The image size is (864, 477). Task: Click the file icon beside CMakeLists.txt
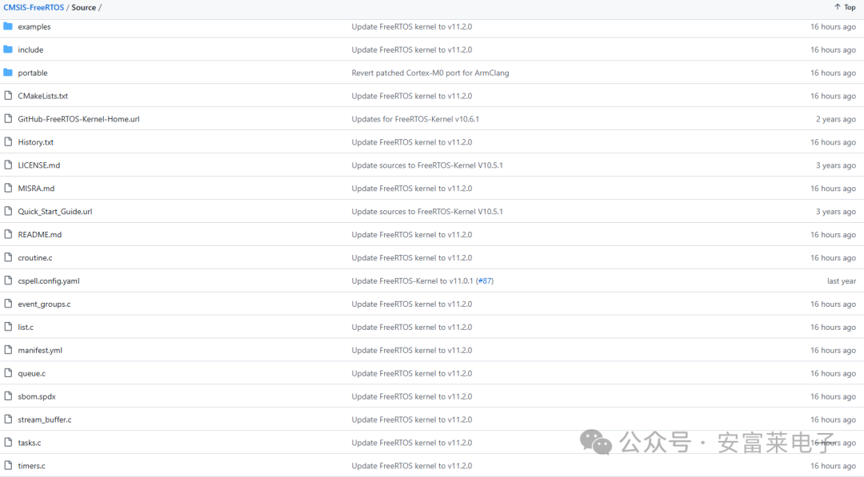point(8,95)
